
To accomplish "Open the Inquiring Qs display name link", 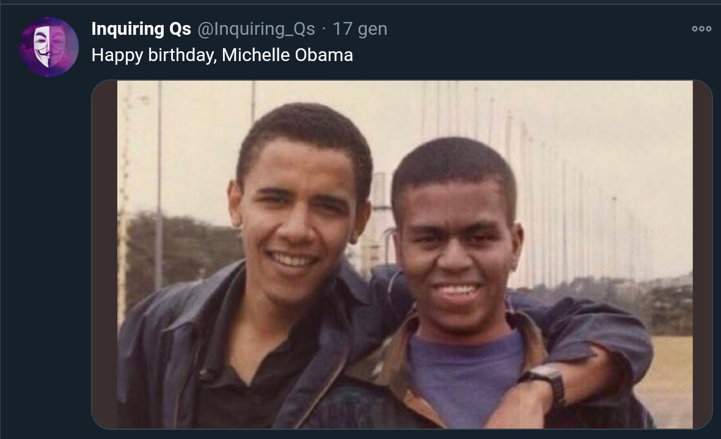I will pos(141,29).
